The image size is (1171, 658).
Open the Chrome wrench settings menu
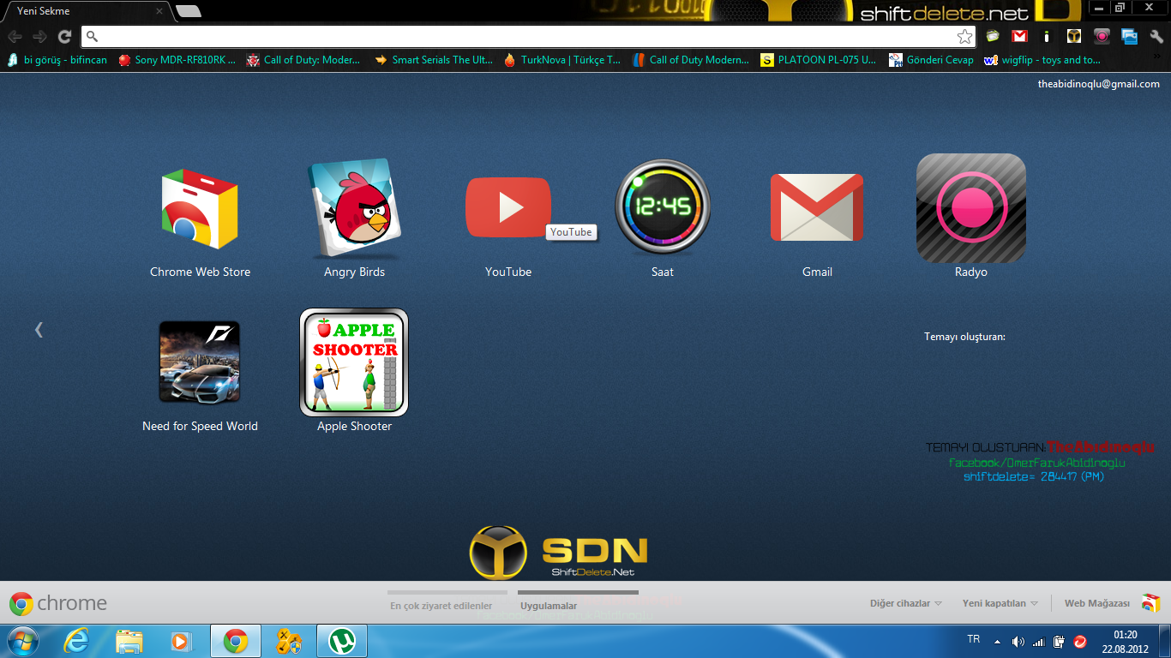1156,36
